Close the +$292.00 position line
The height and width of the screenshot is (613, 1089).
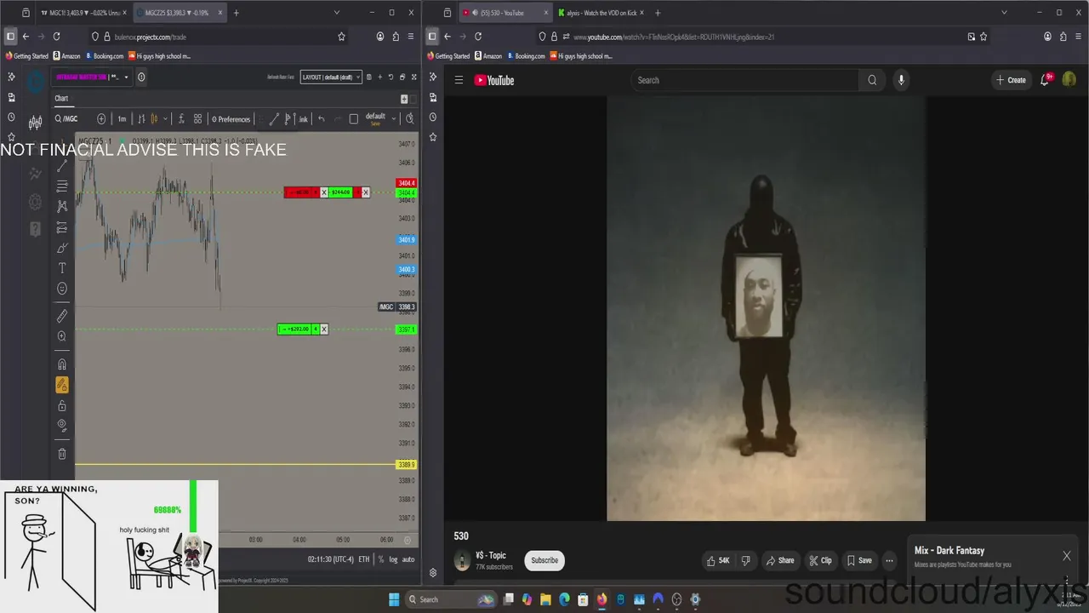click(x=324, y=329)
